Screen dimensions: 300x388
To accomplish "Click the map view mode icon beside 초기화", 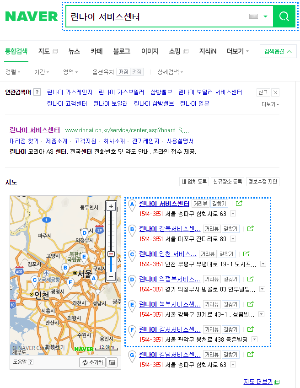I will click(112, 362).
